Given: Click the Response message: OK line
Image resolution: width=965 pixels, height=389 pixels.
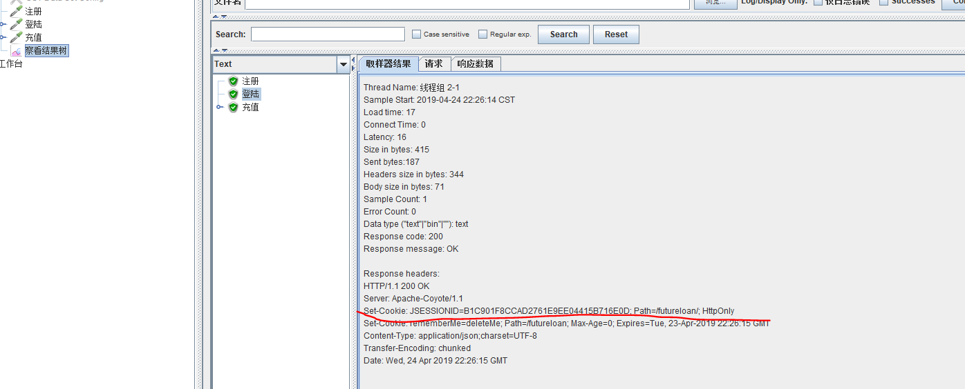Looking at the screenshot, I should (x=411, y=249).
